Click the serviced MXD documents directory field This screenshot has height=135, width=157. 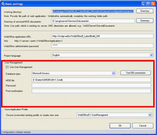[93, 21]
